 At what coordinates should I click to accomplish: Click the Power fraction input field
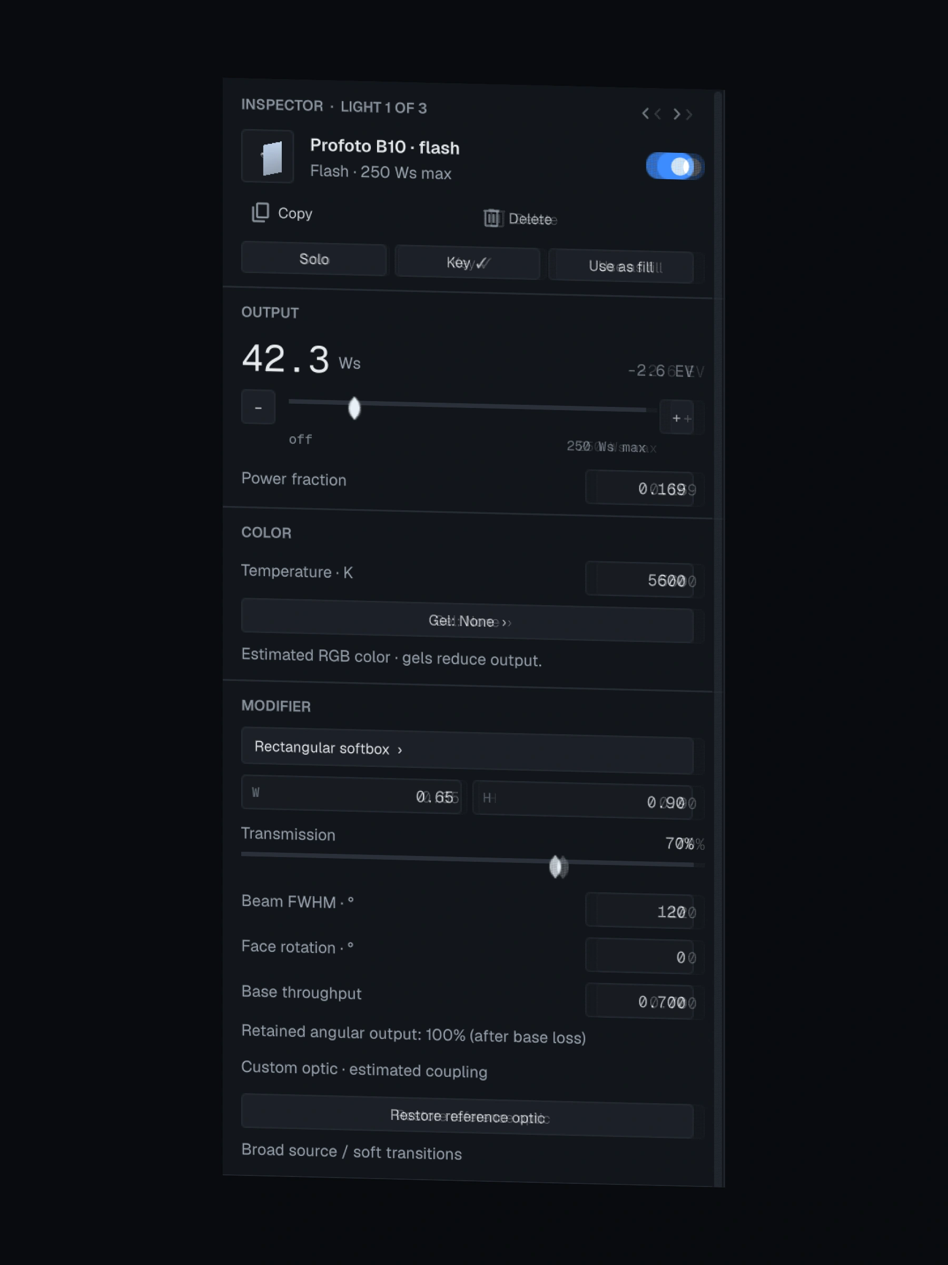[x=639, y=488]
